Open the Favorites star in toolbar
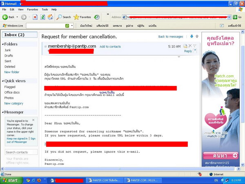This screenshot has width=245, height=184. click(x=82, y=17)
